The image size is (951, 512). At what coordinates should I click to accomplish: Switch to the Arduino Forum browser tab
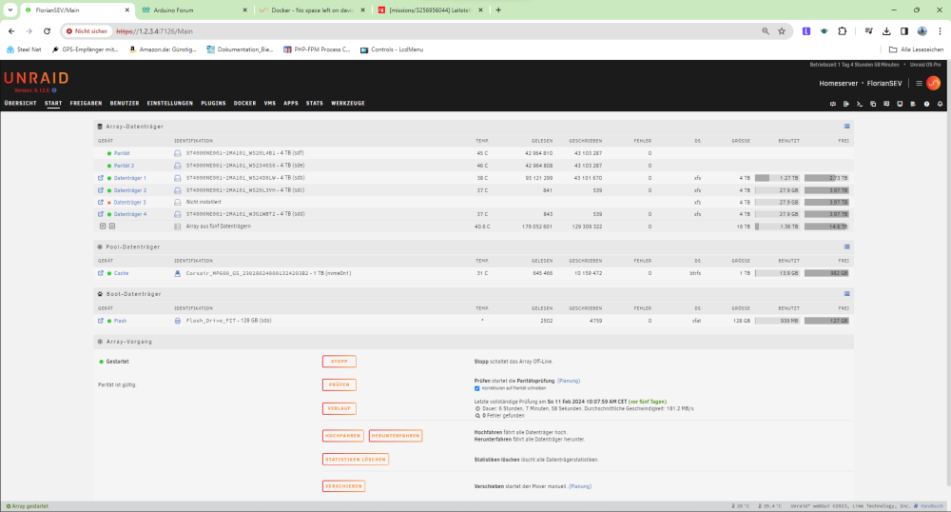coord(193,10)
